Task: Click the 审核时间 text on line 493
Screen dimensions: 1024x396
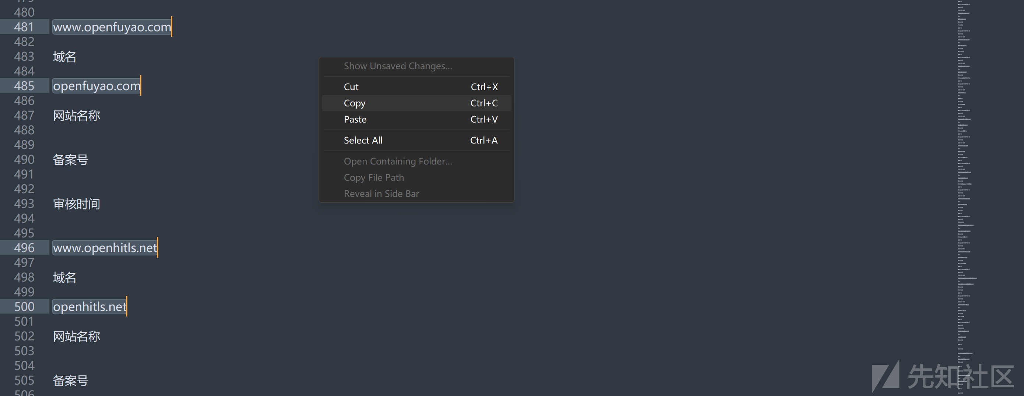Action: click(76, 204)
